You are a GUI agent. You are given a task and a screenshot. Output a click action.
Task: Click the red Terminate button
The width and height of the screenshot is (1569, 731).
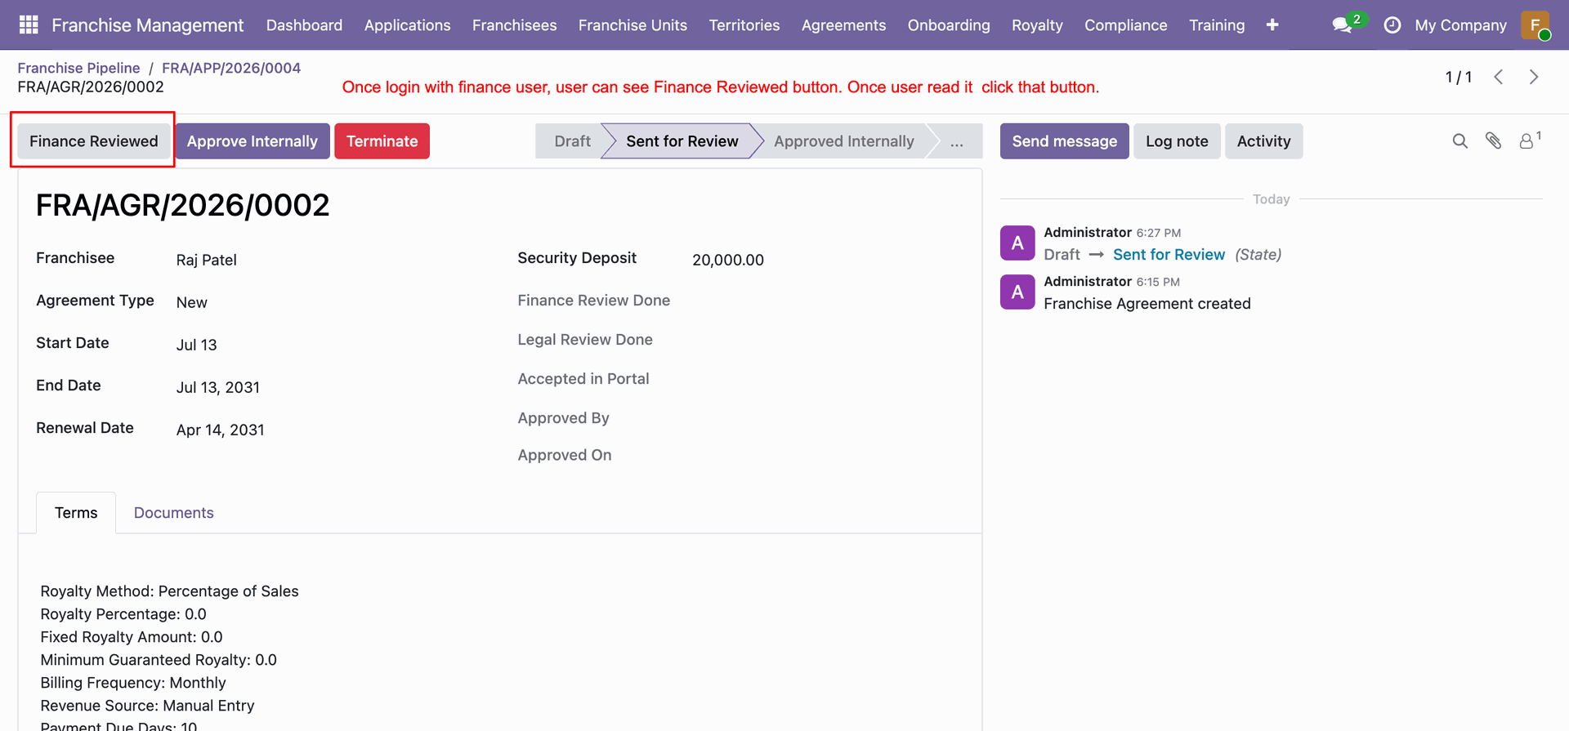pyautogui.click(x=382, y=141)
